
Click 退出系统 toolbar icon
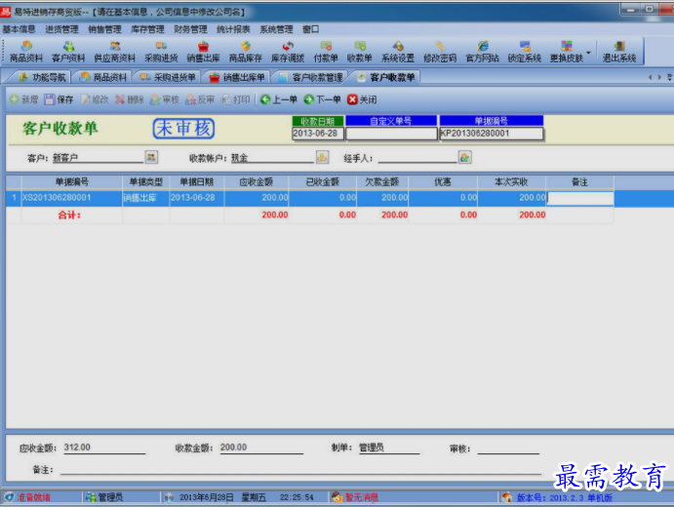coord(619,52)
